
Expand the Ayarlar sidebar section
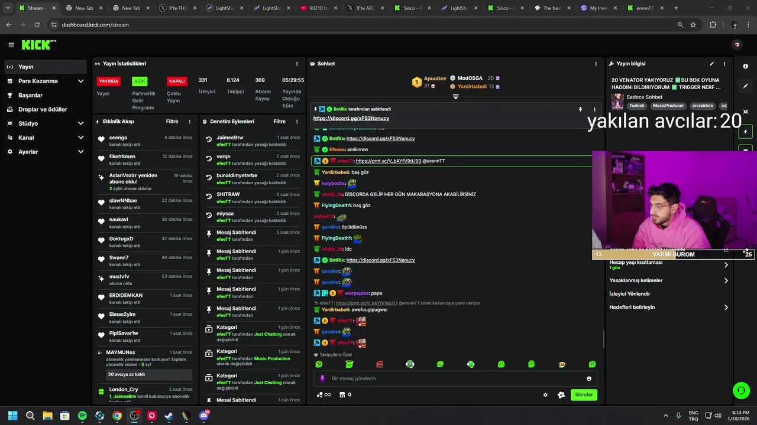(x=46, y=152)
